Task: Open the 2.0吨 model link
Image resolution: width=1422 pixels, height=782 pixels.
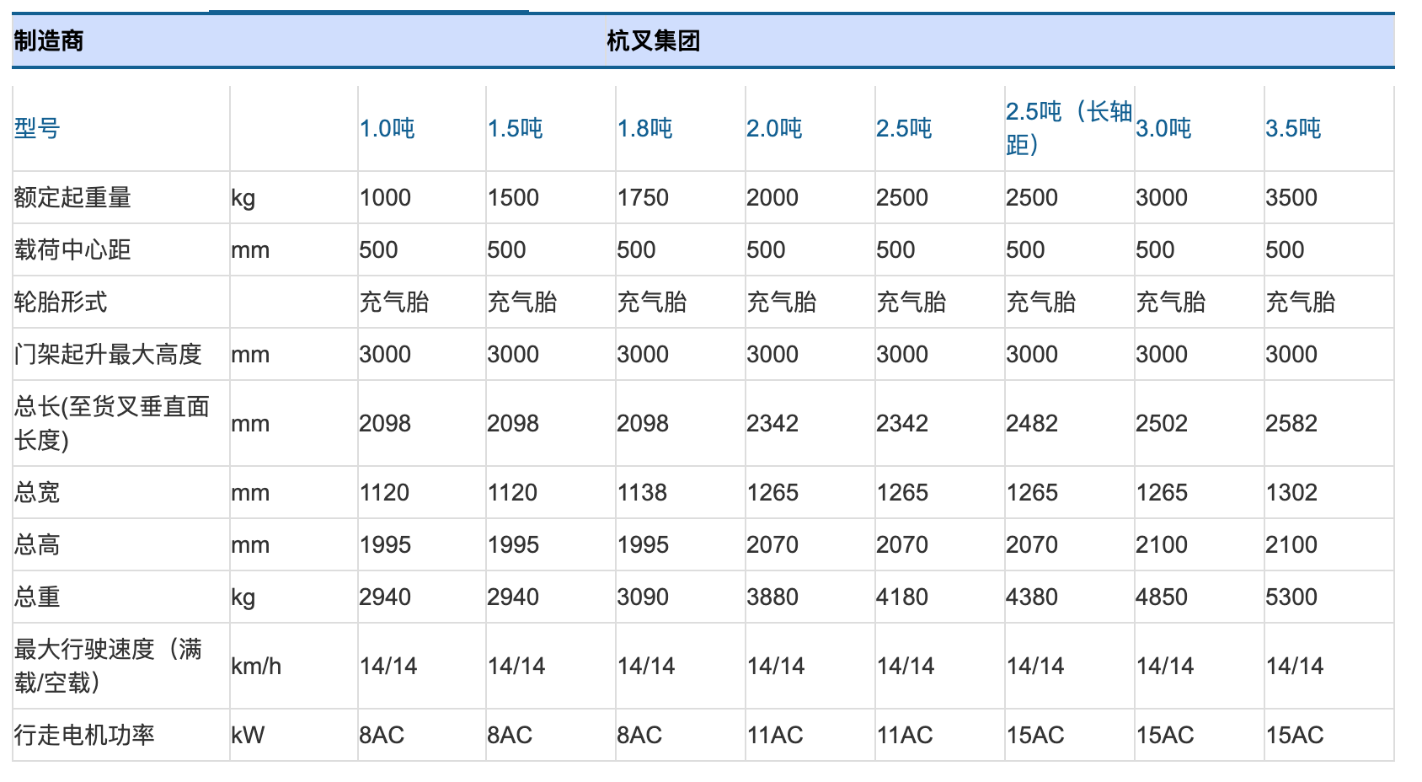Action: (x=773, y=129)
